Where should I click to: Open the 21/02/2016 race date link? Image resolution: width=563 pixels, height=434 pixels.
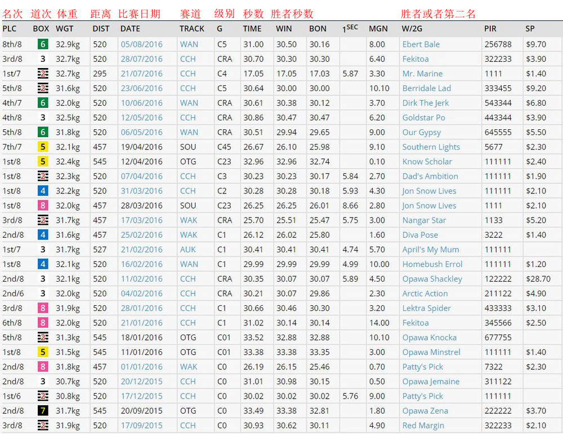[141, 250]
